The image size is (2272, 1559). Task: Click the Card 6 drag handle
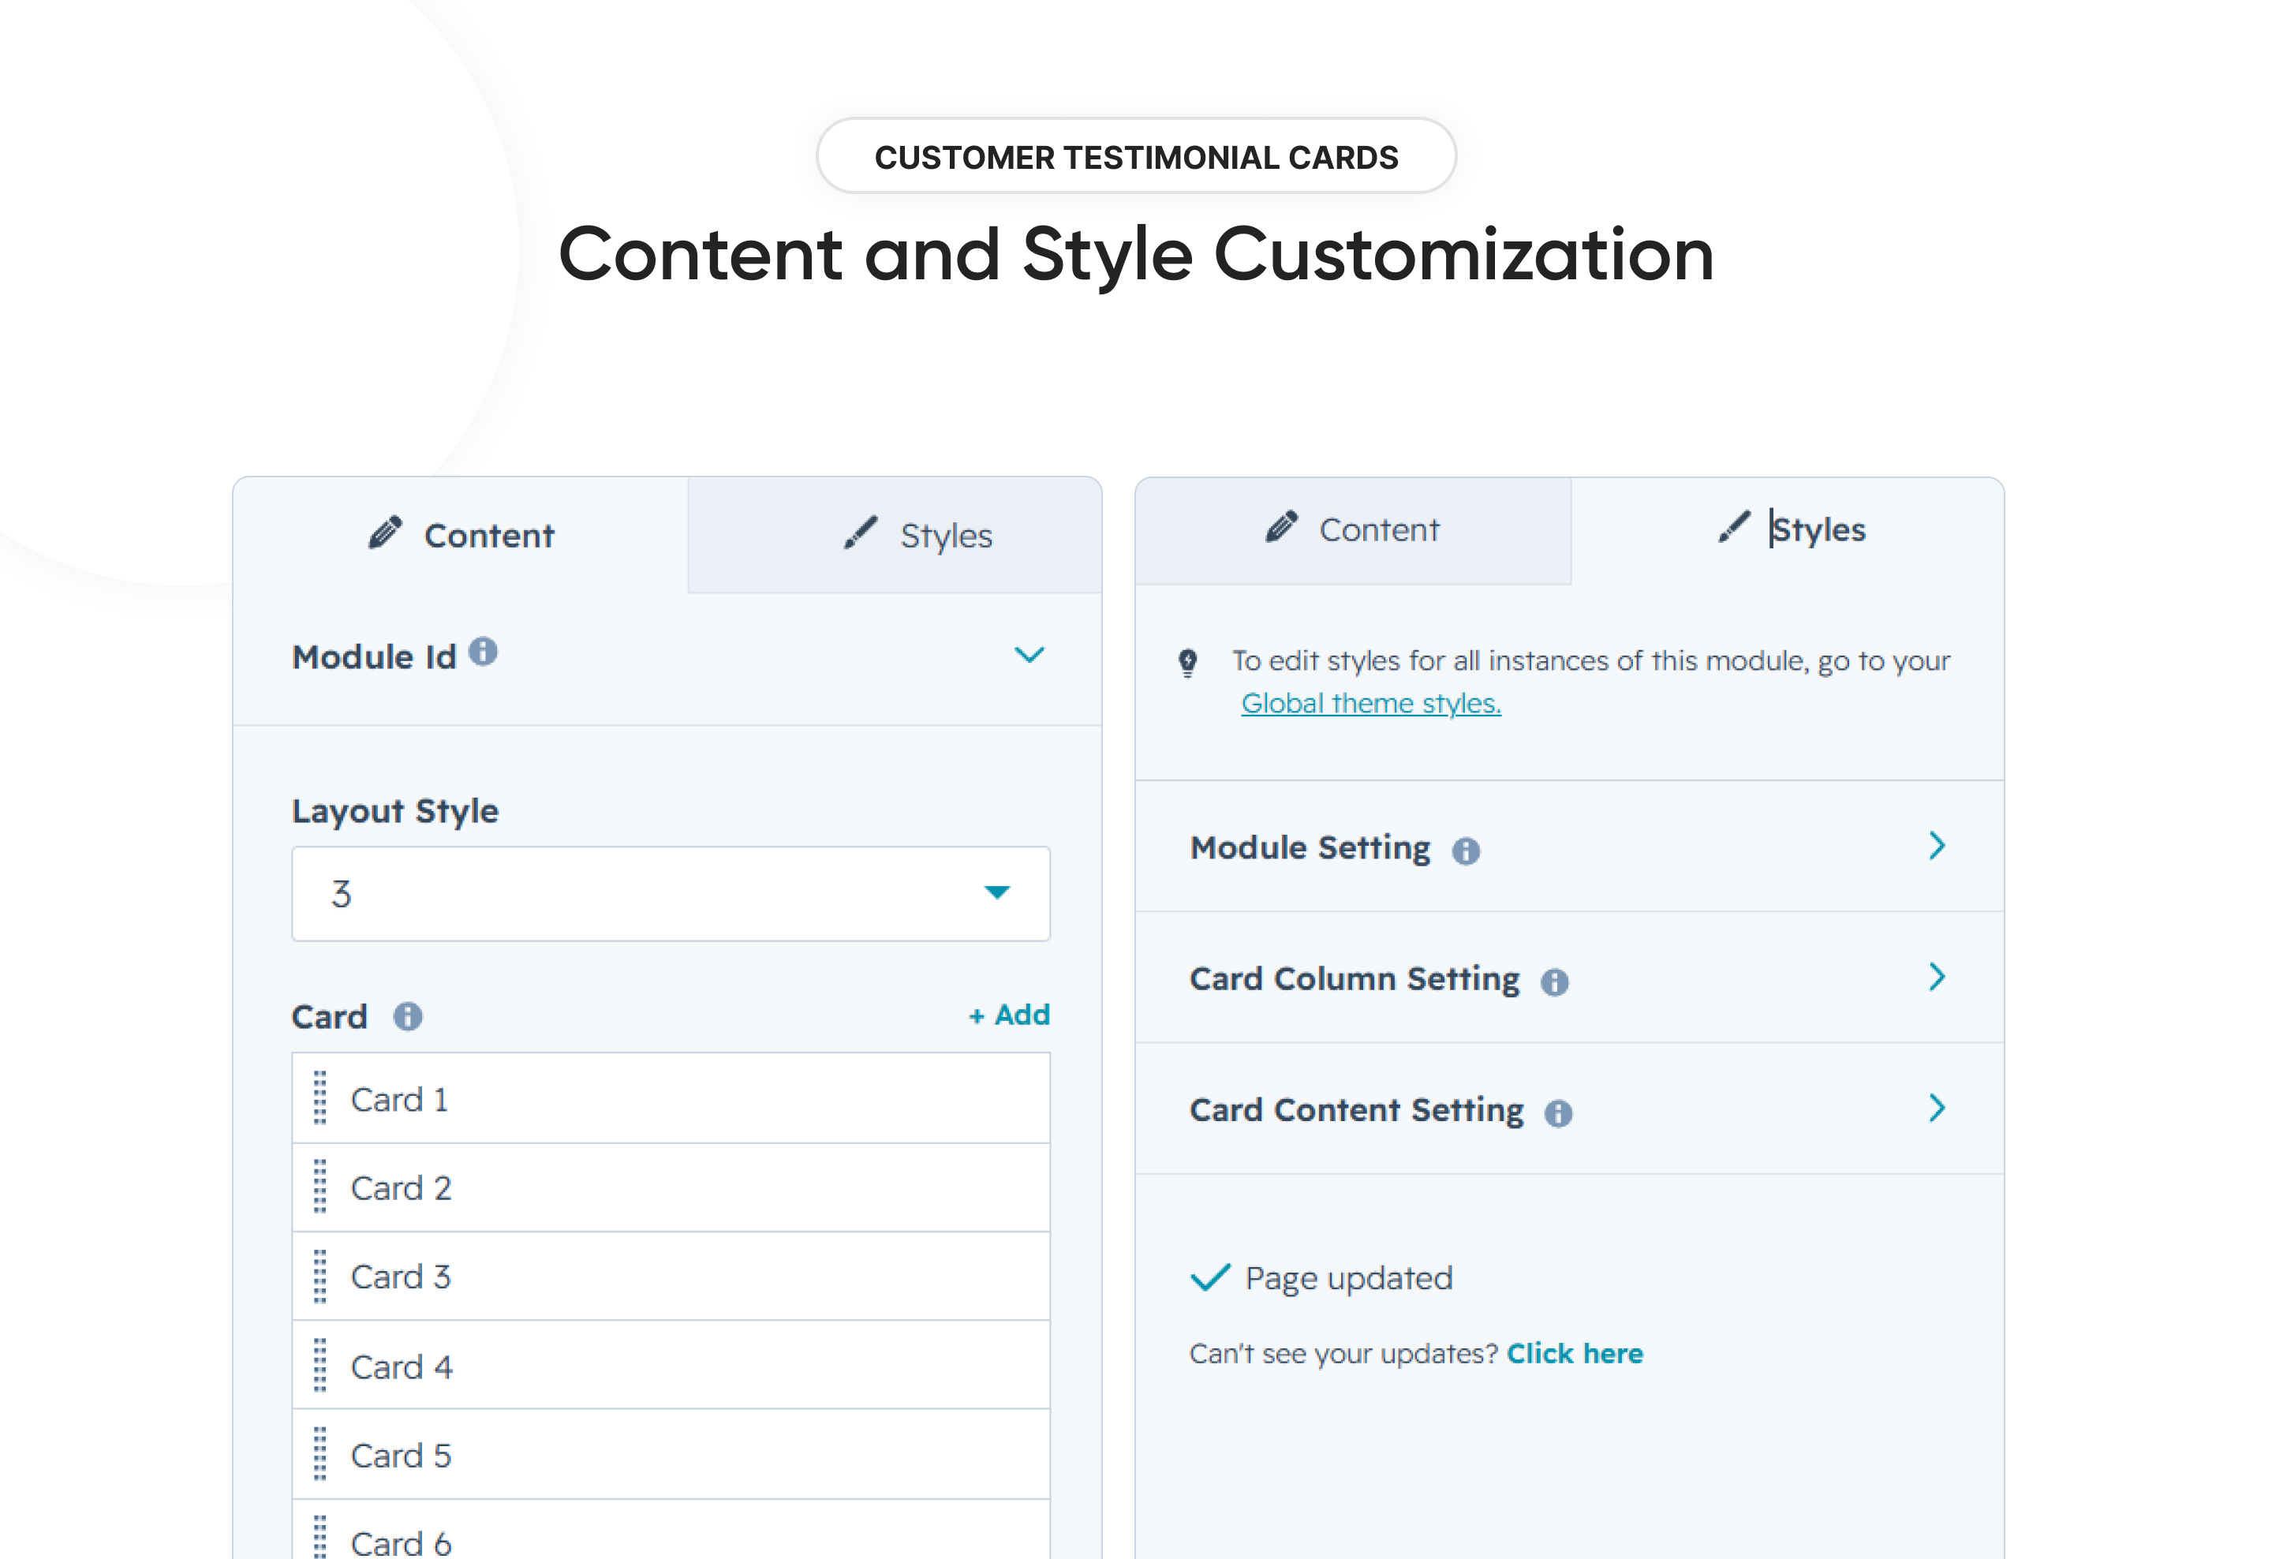[319, 1538]
